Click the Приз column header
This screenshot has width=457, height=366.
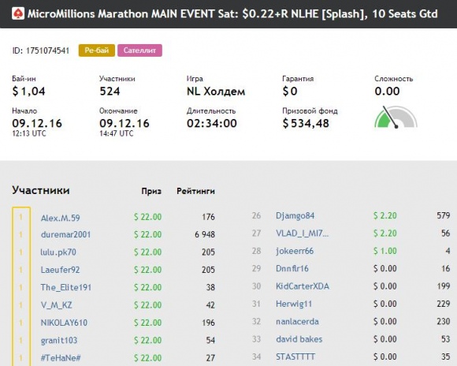pos(151,191)
